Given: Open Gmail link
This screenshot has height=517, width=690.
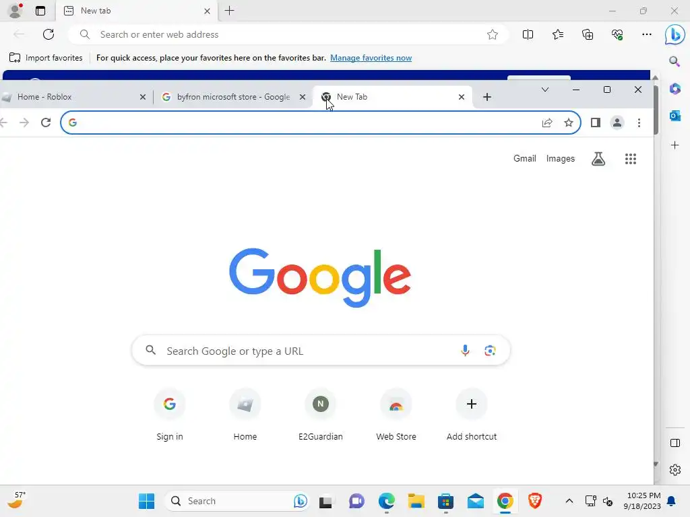Looking at the screenshot, I should pyautogui.click(x=524, y=159).
